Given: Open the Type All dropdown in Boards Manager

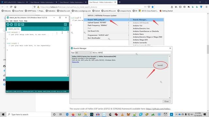Looking at the screenshot, I should pyautogui.click(x=83, y=53).
